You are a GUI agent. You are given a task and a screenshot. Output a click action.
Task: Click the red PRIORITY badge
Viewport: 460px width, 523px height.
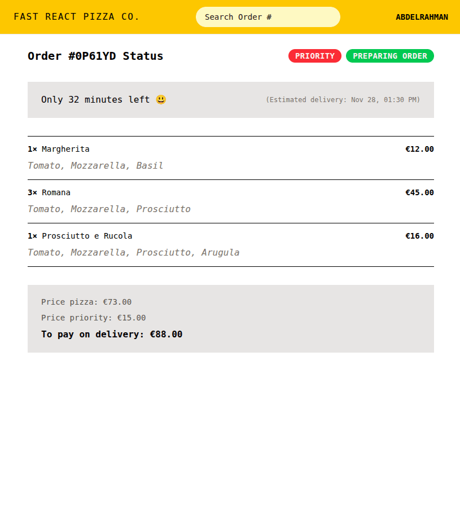click(x=314, y=56)
